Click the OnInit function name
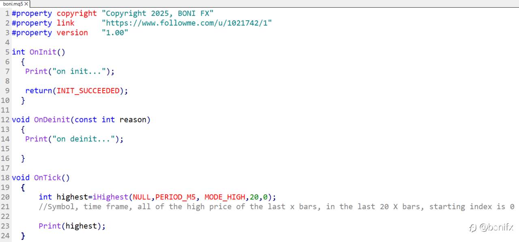Viewport: 519px width, 242px height. pos(43,52)
